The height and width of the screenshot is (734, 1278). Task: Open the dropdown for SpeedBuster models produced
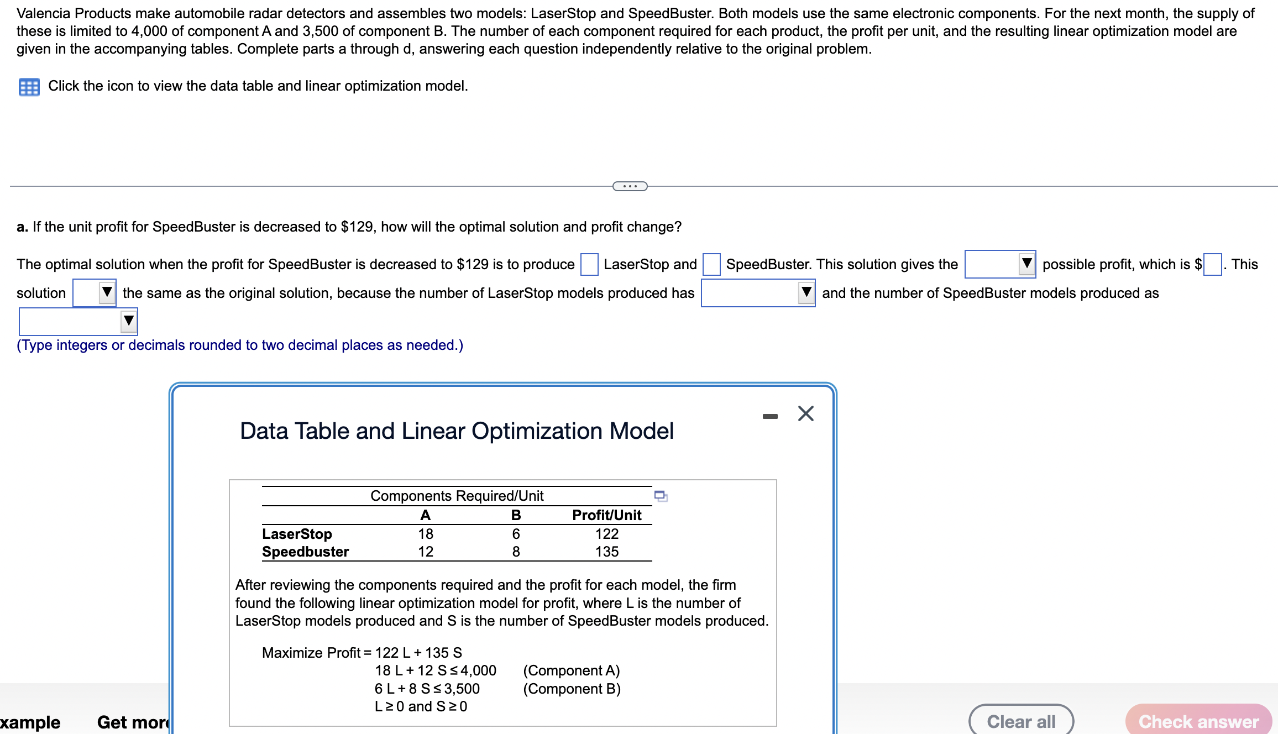tap(78, 322)
